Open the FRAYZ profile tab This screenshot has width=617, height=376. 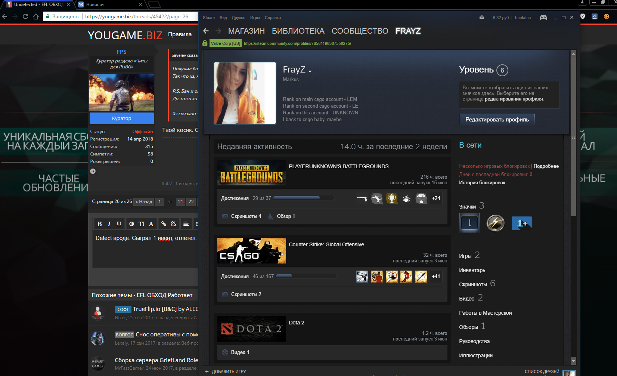tap(408, 31)
